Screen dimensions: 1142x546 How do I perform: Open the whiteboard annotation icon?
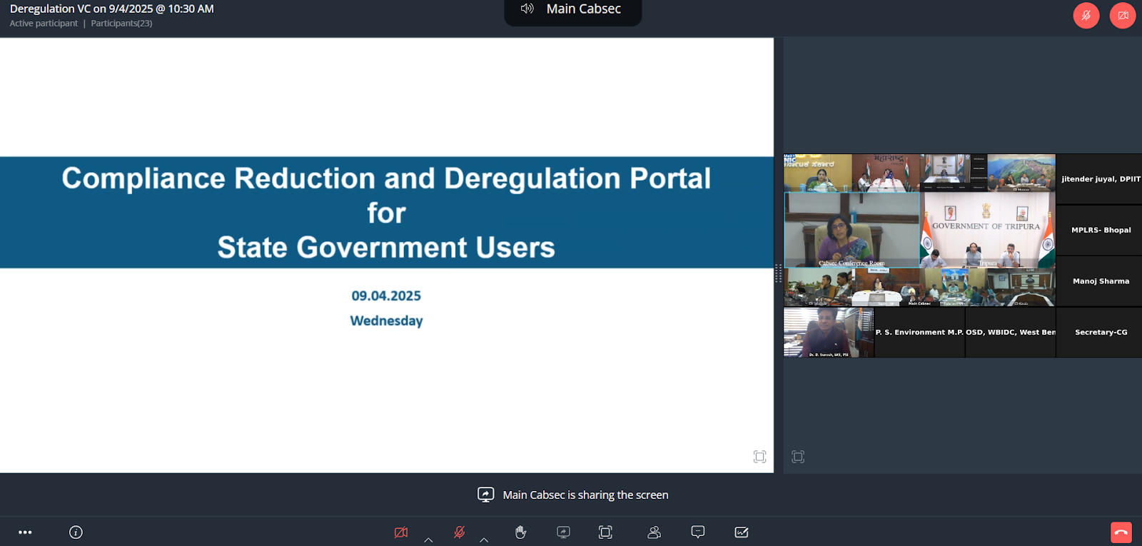tap(742, 532)
